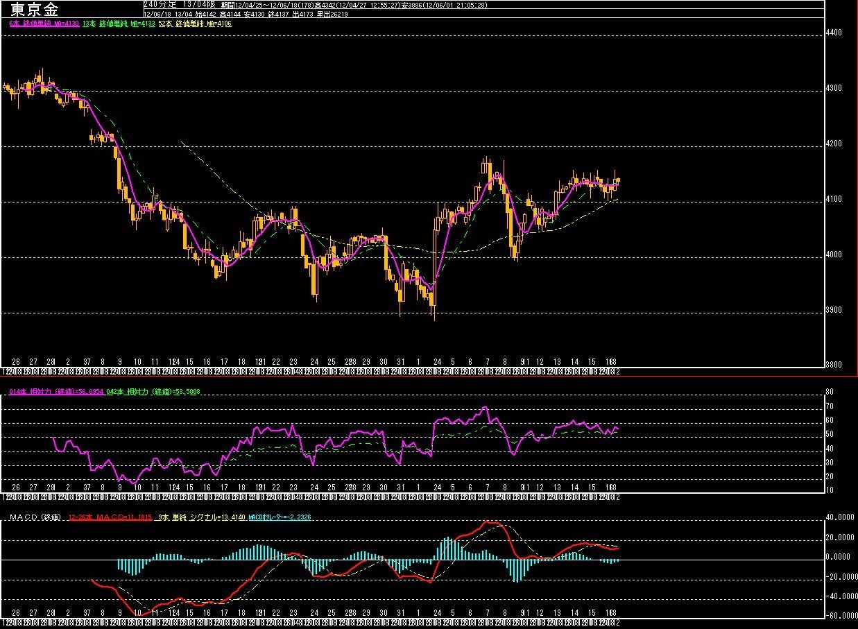Click the 4400 price axis label
858x629 pixels.
[x=835, y=33]
